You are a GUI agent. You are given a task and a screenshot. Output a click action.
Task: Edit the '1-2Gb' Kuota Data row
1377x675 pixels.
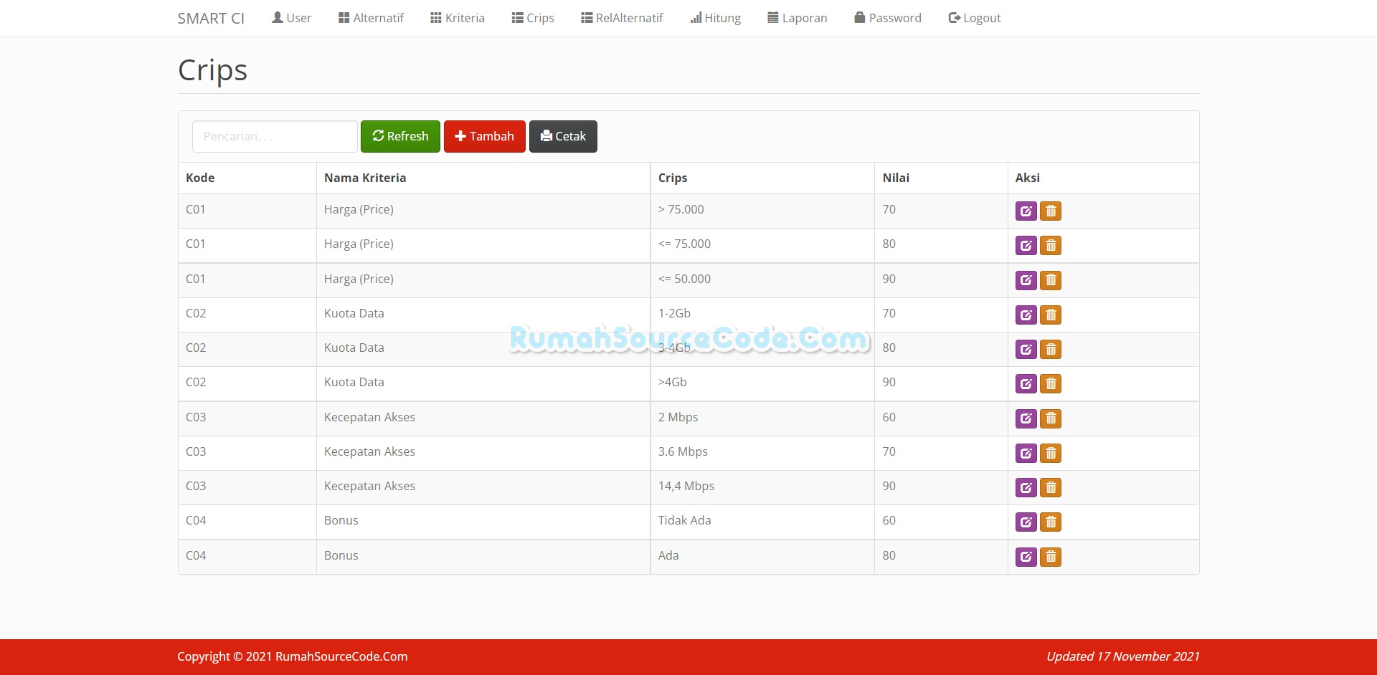(1026, 315)
